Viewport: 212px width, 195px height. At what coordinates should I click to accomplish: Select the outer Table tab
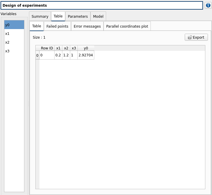coord(58,16)
